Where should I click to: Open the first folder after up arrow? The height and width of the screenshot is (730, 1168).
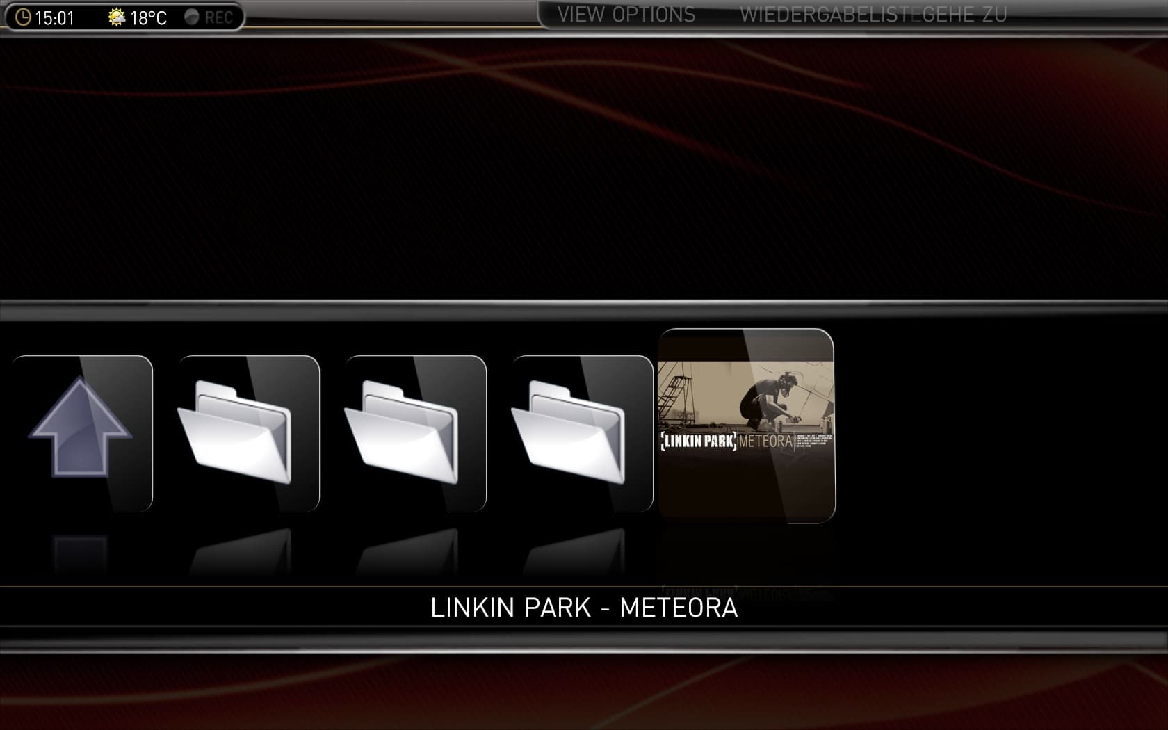tap(248, 433)
